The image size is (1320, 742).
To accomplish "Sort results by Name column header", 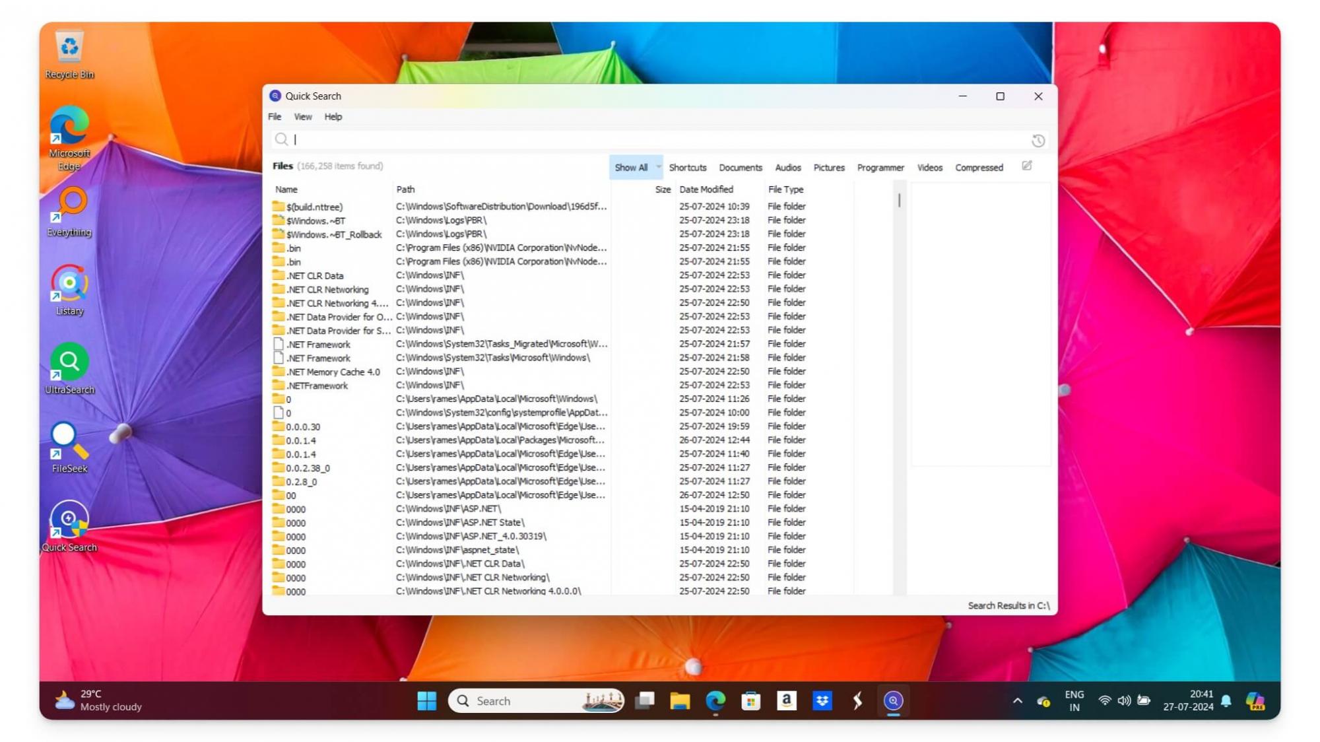I will pyautogui.click(x=286, y=189).
